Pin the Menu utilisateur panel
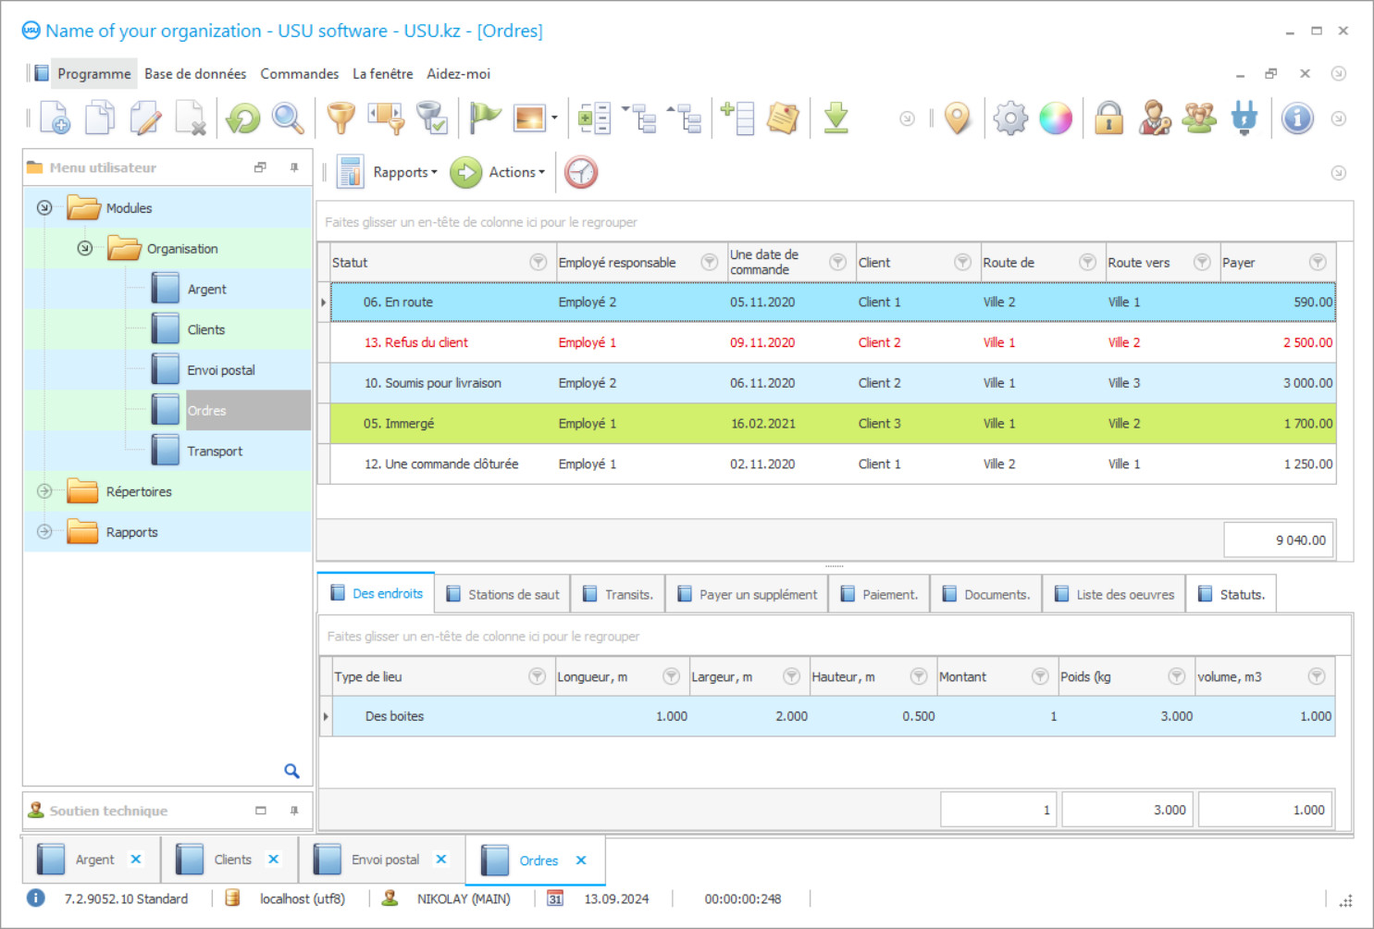The width and height of the screenshot is (1374, 929). coord(293,167)
